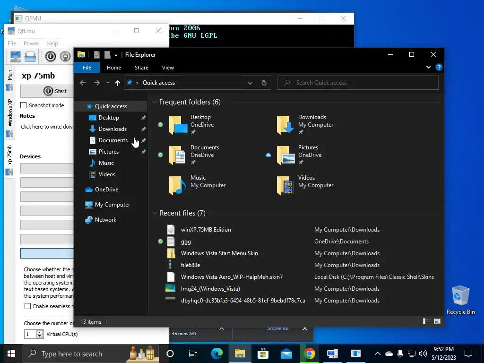Adjust Virtual CPU count spinner in QtEmu
The image size is (484, 363).
point(40,334)
